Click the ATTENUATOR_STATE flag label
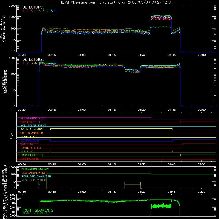Viewport: 219px width, 219px height. tap(33, 119)
